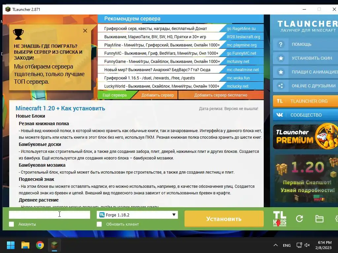Screen dimensions: 338x253
Task: Click the star icon beside Плащи с анимацией
Action: click(x=281, y=72)
